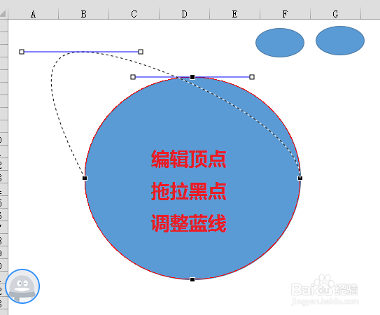Select column E header
380x315 pixels.
pos(234,14)
